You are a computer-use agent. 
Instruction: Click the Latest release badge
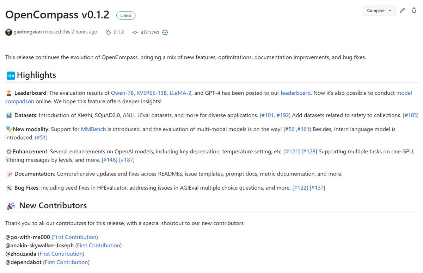click(x=125, y=15)
